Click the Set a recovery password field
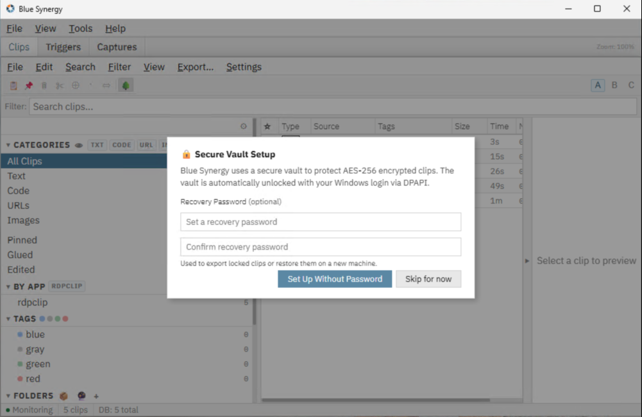The image size is (642, 417). click(x=321, y=222)
